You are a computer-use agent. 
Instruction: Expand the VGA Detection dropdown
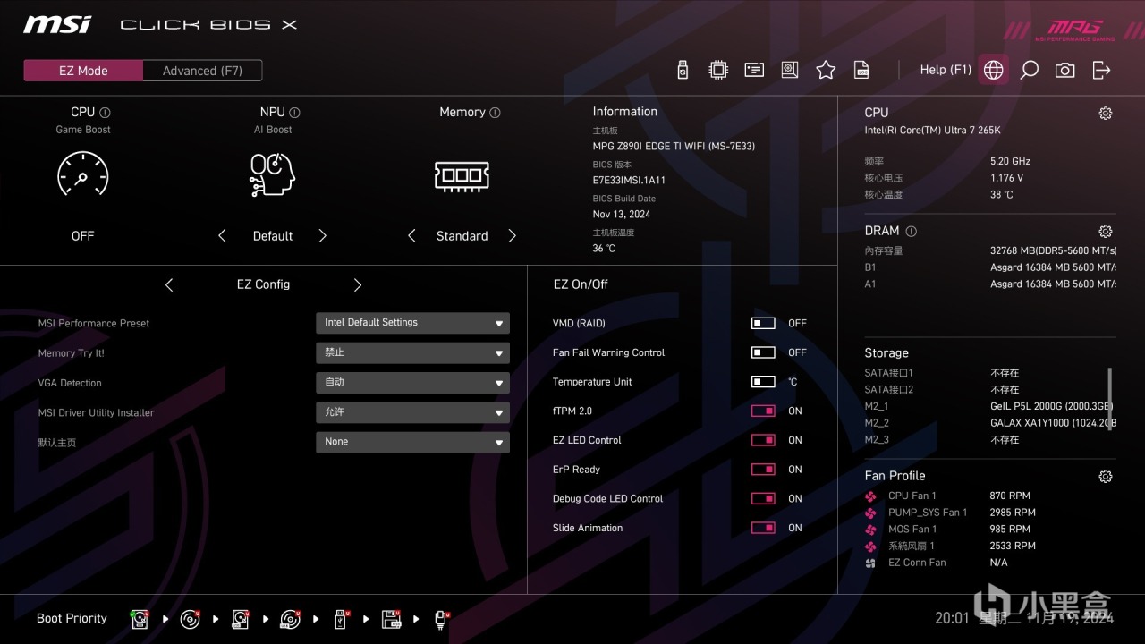pyautogui.click(x=412, y=382)
